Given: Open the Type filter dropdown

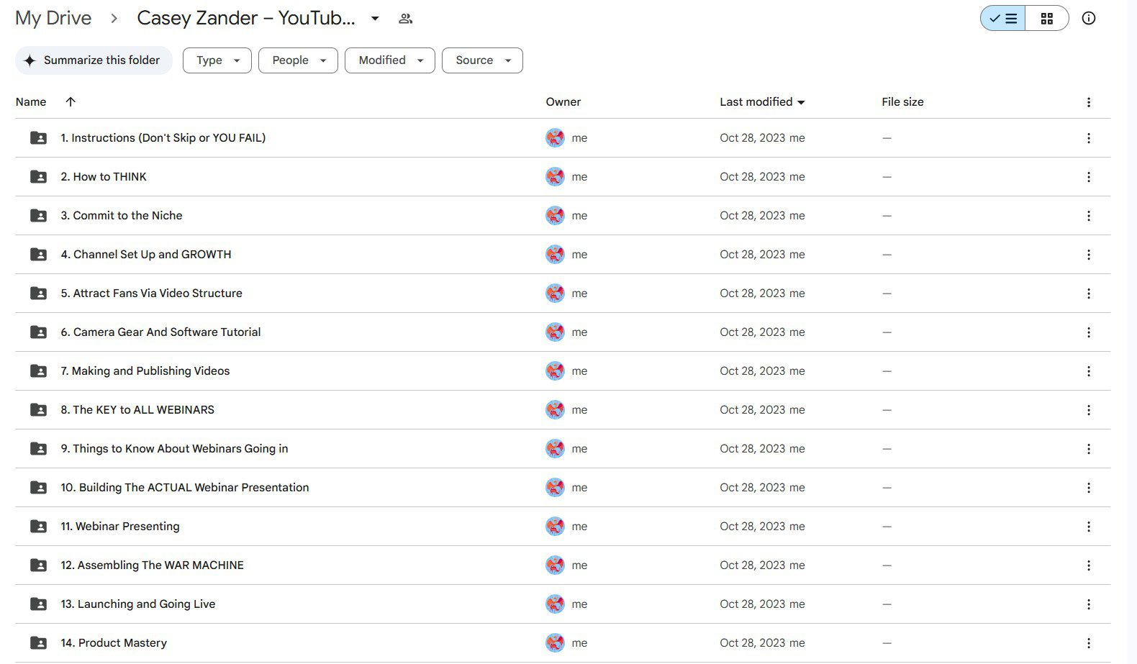Looking at the screenshot, I should [x=217, y=60].
